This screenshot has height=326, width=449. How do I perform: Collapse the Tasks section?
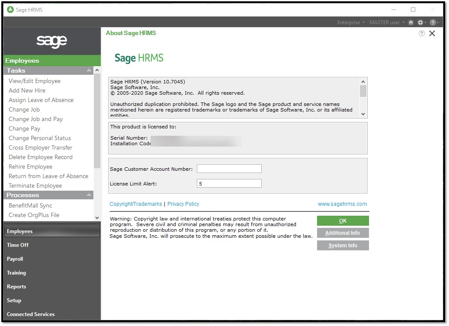(x=89, y=70)
